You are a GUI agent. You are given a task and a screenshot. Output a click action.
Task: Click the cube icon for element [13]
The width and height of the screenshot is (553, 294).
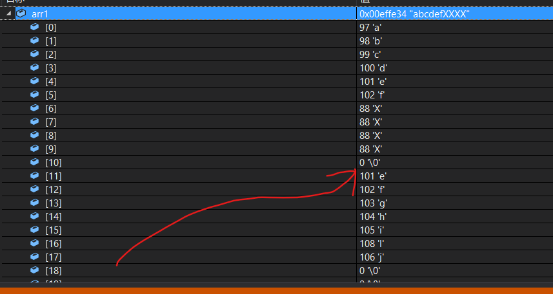pyautogui.click(x=35, y=202)
